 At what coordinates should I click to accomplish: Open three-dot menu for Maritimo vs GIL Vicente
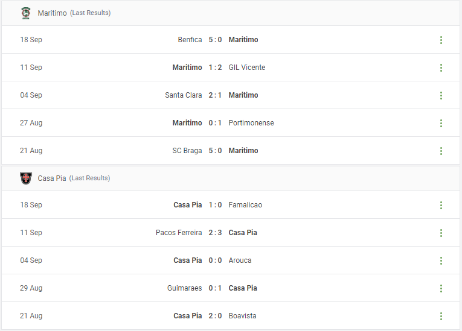(x=441, y=68)
